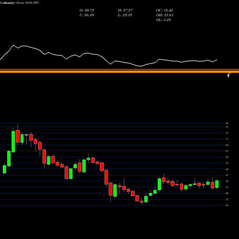The width and height of the screenshot is (239, 239).
Task: Click the 26 price axis label
Action: [227, 193]
